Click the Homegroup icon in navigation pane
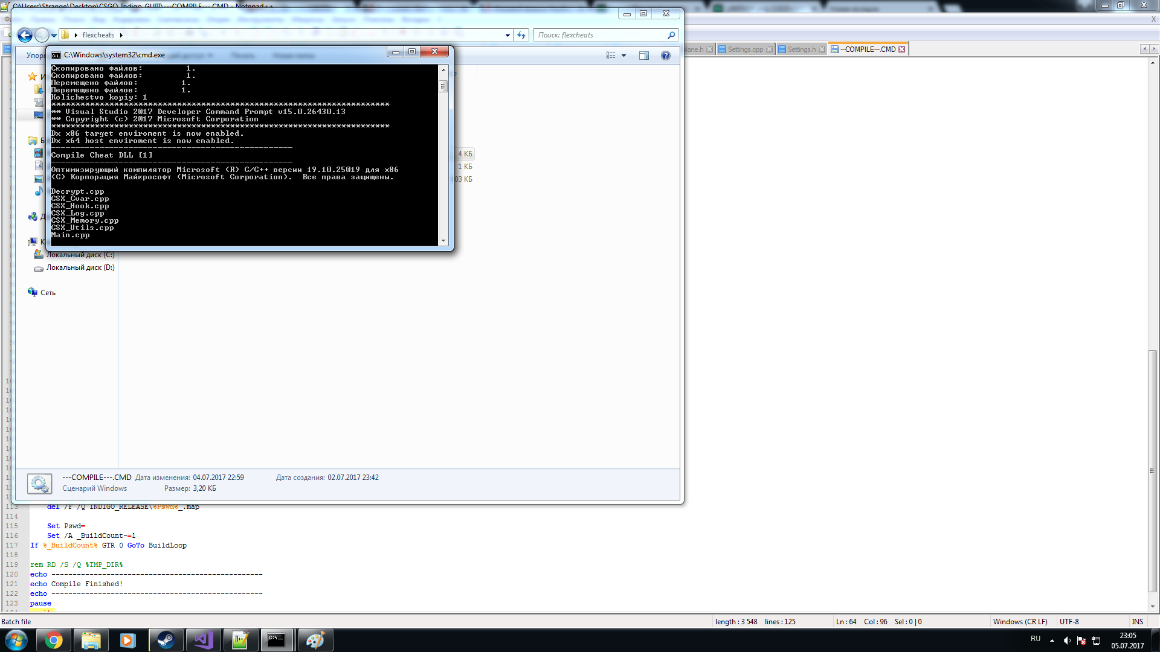 coord(33,217)
